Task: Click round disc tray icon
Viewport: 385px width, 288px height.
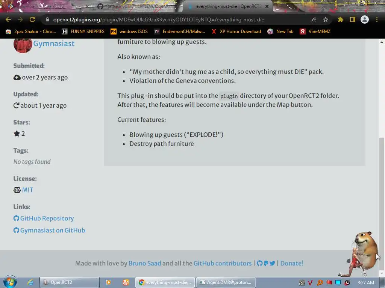Action: [347, 283]
